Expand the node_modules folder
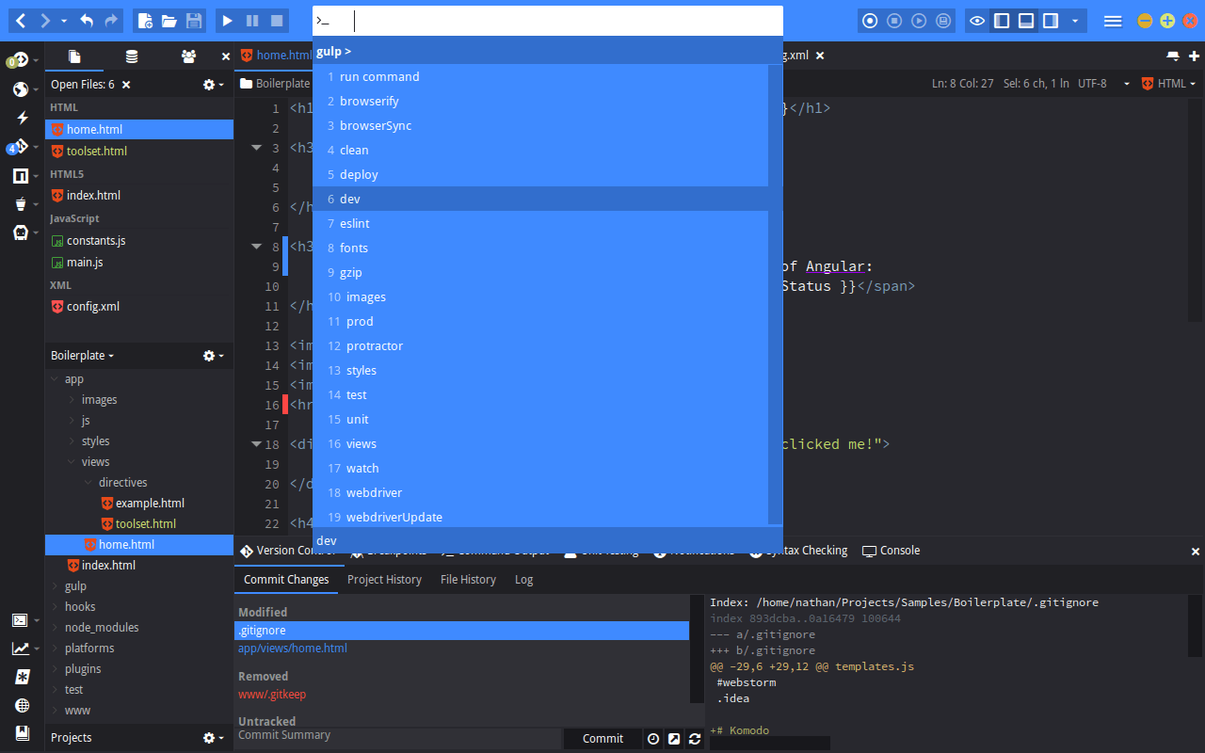 tap(55, 628)
